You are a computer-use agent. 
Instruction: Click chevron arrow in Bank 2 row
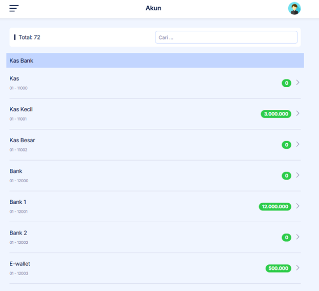(x=298, y=237)
